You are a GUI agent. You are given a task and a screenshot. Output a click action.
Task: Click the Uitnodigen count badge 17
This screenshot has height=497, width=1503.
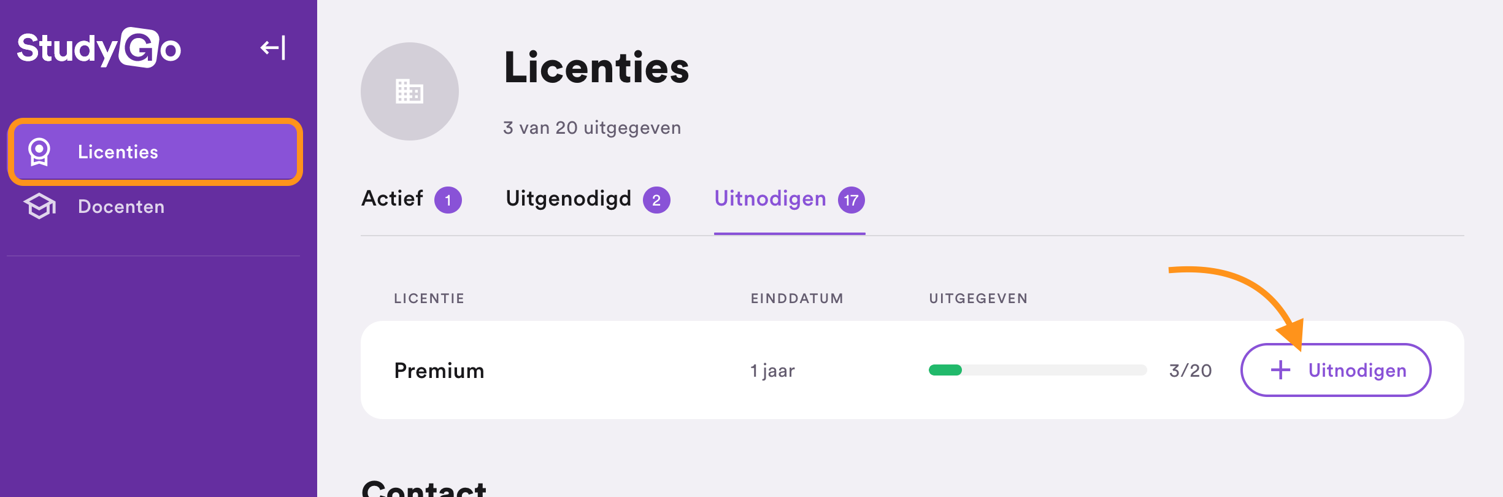coord(851,200)
